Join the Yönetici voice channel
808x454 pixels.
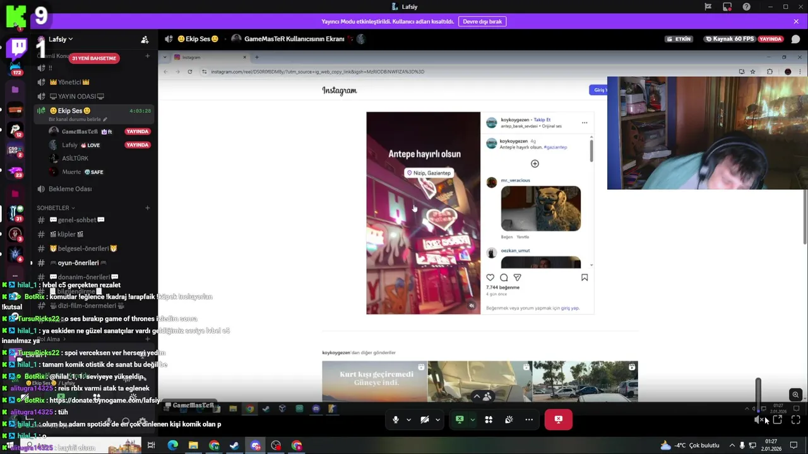pyautogui.click(x=69, y=82)
